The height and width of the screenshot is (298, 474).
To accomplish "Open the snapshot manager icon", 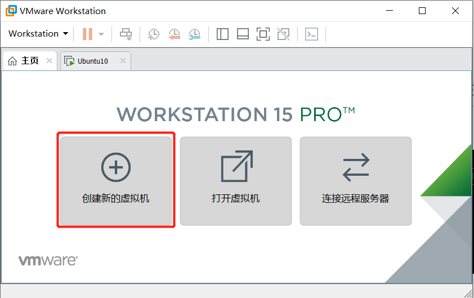I will pyautogui.click(x=194, y=34).
